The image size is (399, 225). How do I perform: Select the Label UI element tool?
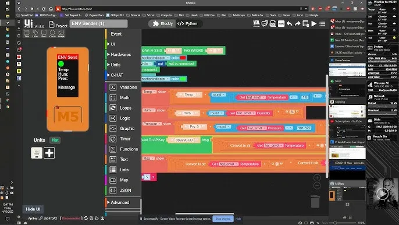coord(35,33)
